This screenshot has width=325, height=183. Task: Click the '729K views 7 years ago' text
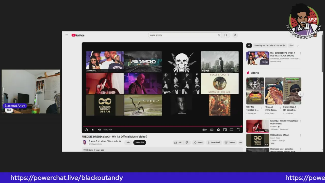(94, 150)
